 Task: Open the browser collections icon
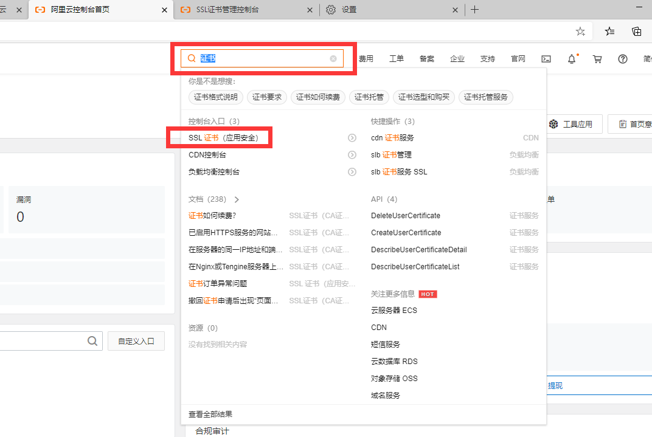637,31
